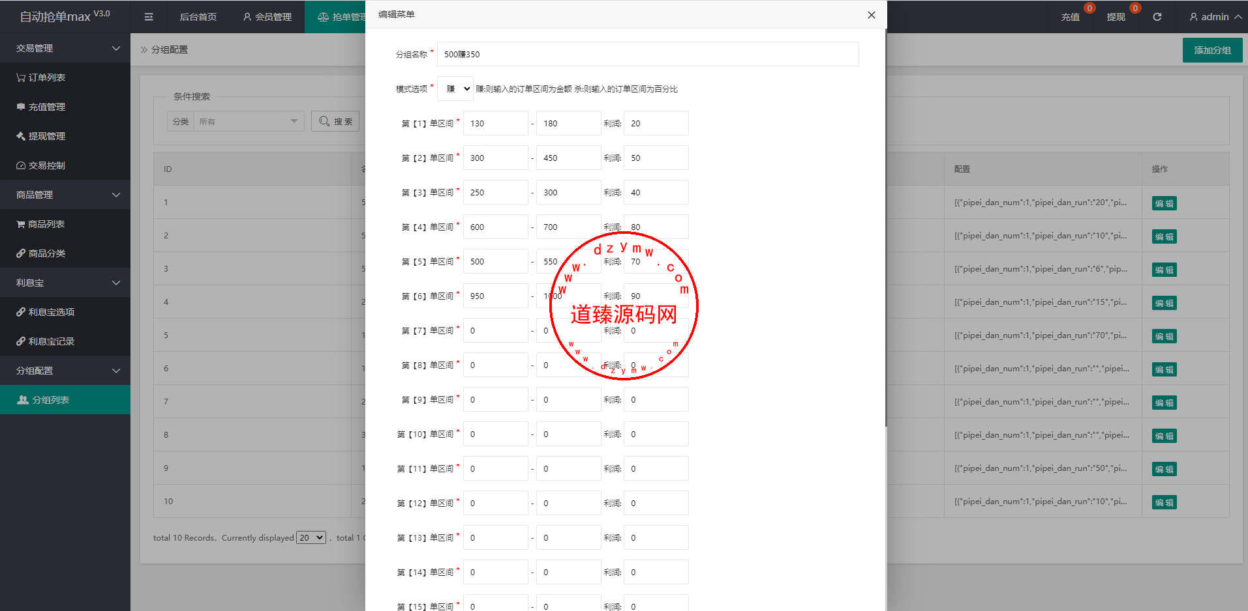Click 编辑 button for row 10
Screen dimensions: 1248x611
coord(1164,502)
